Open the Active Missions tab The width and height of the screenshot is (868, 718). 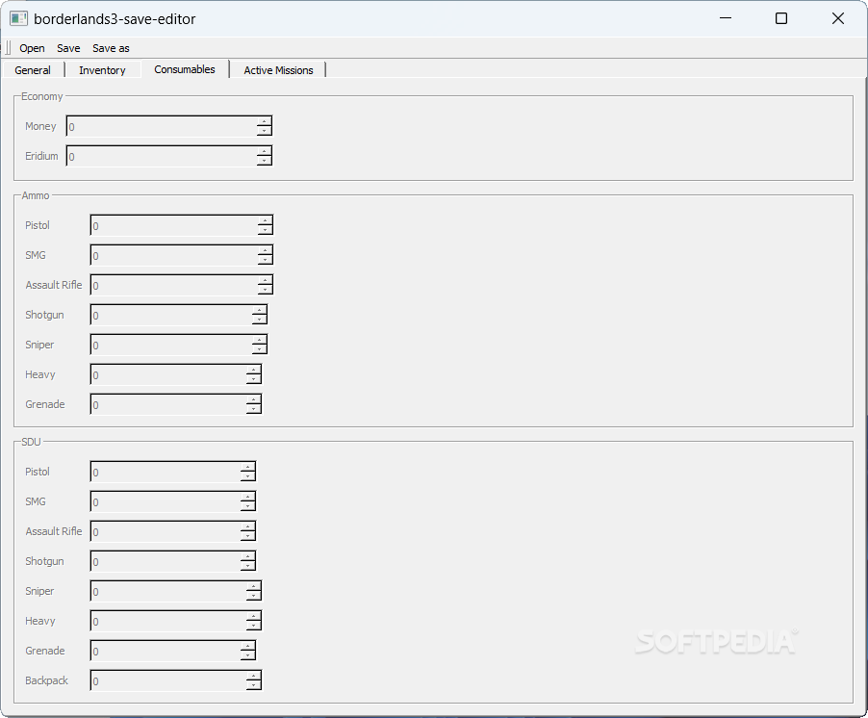pos(278,70)
